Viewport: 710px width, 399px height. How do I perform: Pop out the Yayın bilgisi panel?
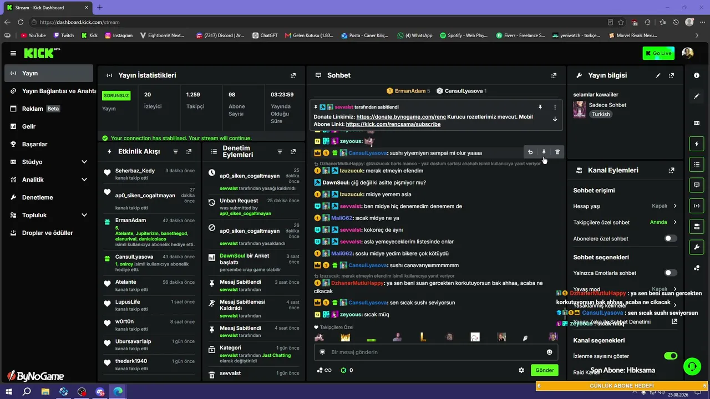[x=672, y=75]
